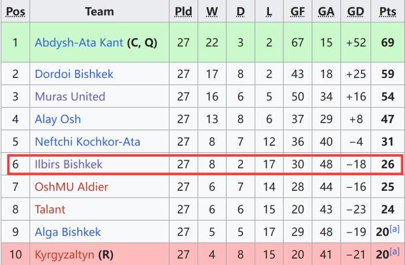Screen dimensions: 405x265
Task: Click the GD column header
Action: click(x=356, y=11)
